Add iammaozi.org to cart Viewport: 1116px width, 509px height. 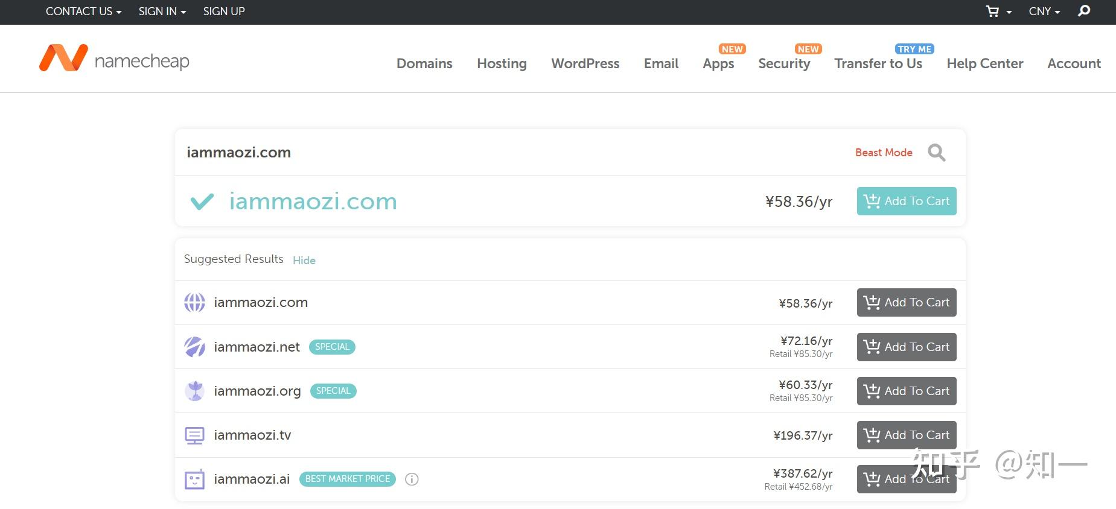coord(907,391)
